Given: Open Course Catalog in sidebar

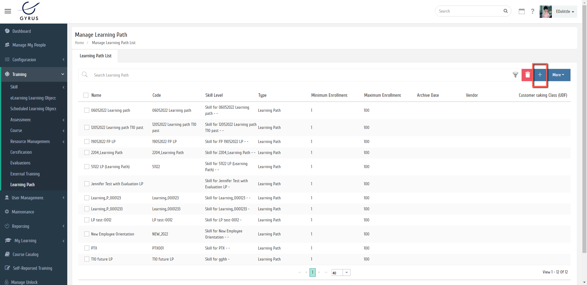Looking at the screenshot, I should point(25,254).
